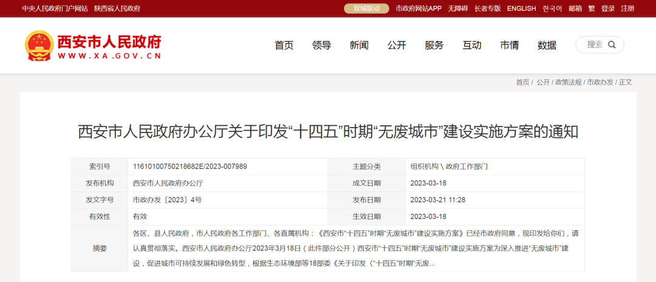Viewport: 656px width, 282px height.
Task: Click 政策法规 in the breadcrumb
Action: [569, 83]
